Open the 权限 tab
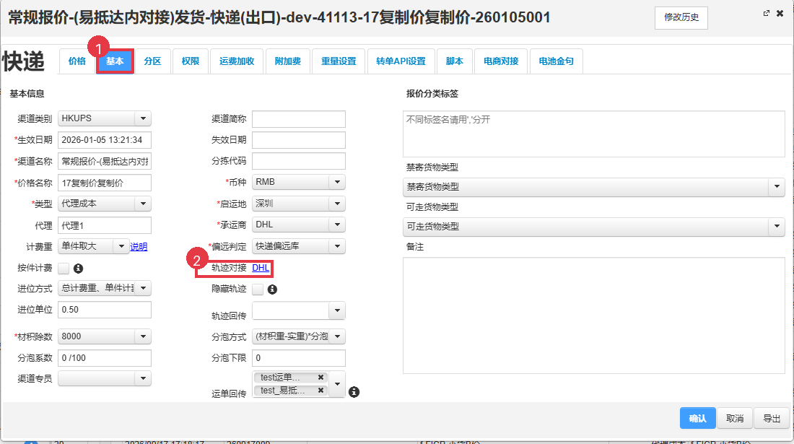This screenshot has height=444, width=794. (x=191, y=61)
